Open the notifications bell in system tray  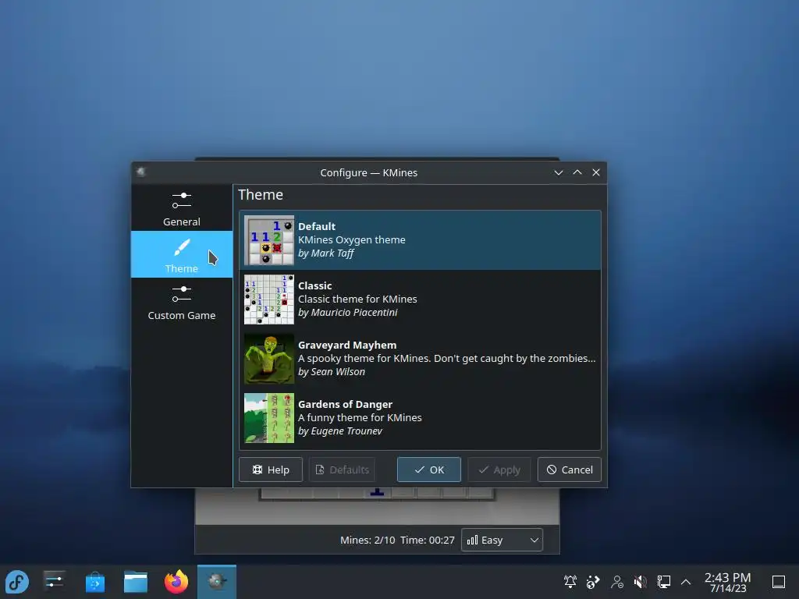570,582
